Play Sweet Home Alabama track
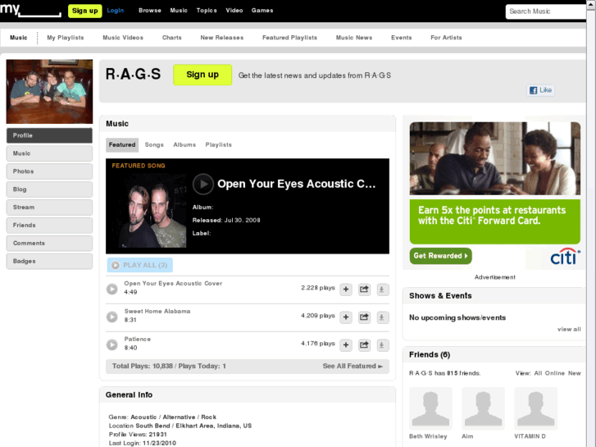Screen dimensions: 596x447 pyautogui.click(x=111, y=317)
